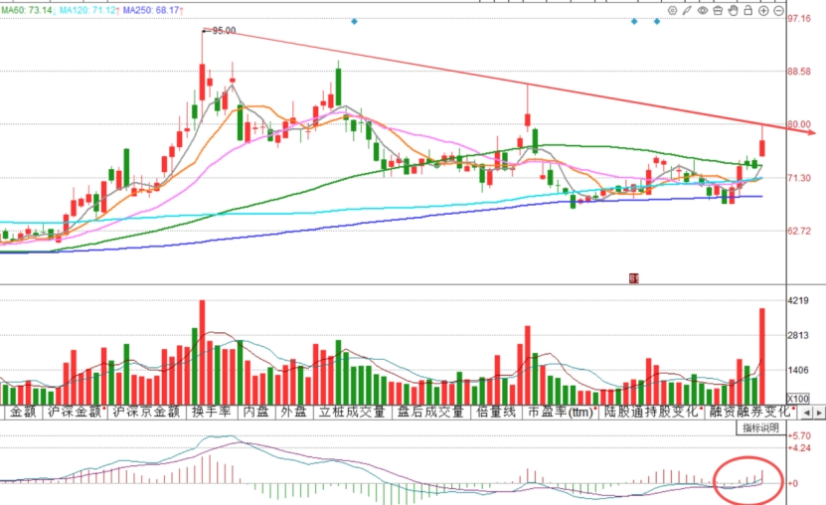Toggle the eye visibility icon
The height and width of the screenshot is (505, 826).
[702, 10]
